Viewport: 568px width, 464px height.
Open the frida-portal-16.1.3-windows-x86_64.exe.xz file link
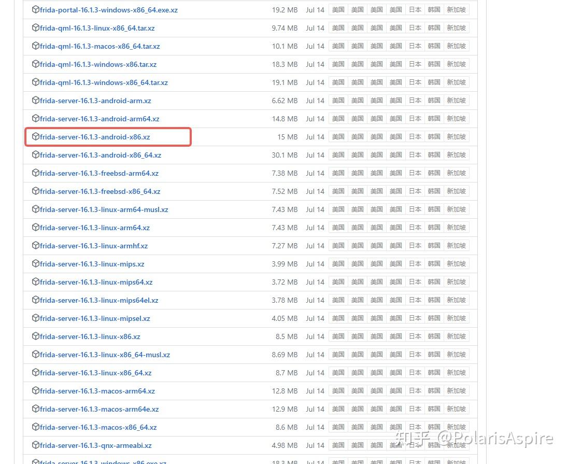[109, 10]
